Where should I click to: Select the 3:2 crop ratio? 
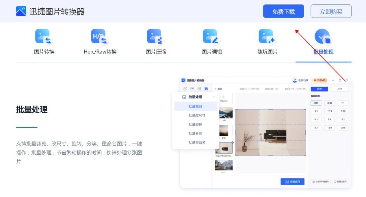click(343, 120)
